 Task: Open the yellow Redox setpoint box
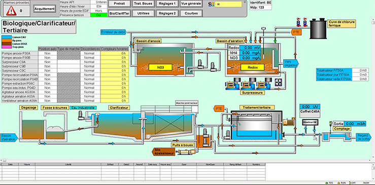tap(253, 67)
